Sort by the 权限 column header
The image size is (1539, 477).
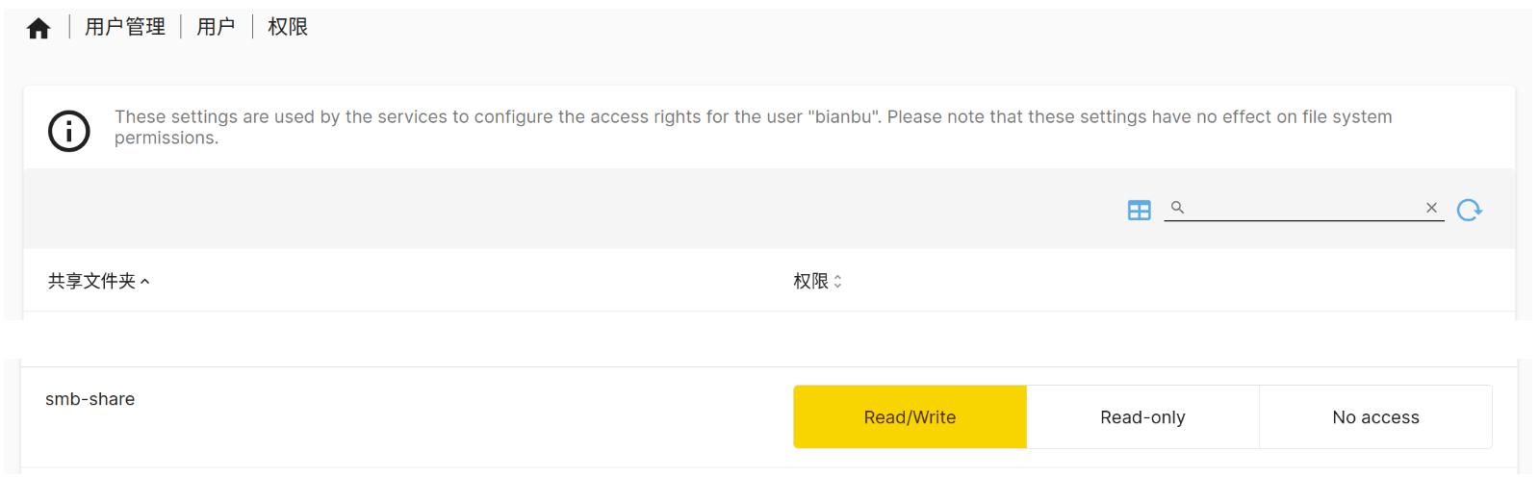[810, 282]
